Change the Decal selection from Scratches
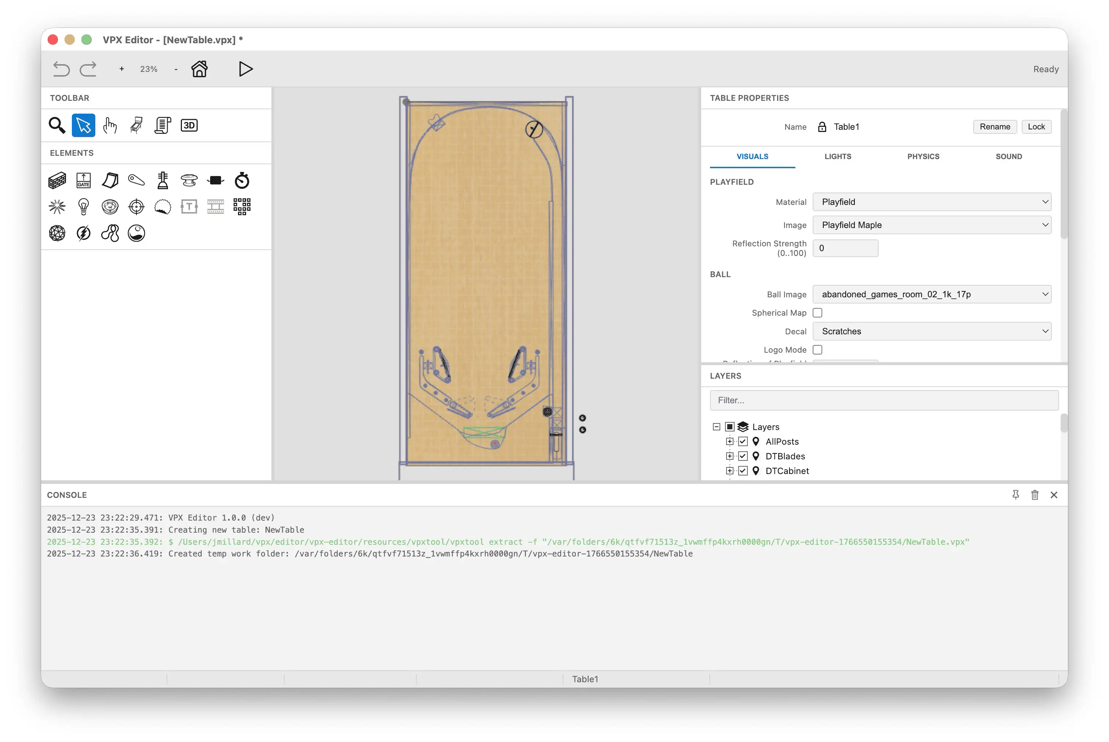Viewport: 1109px width, 742px height. tap(932, 331)
